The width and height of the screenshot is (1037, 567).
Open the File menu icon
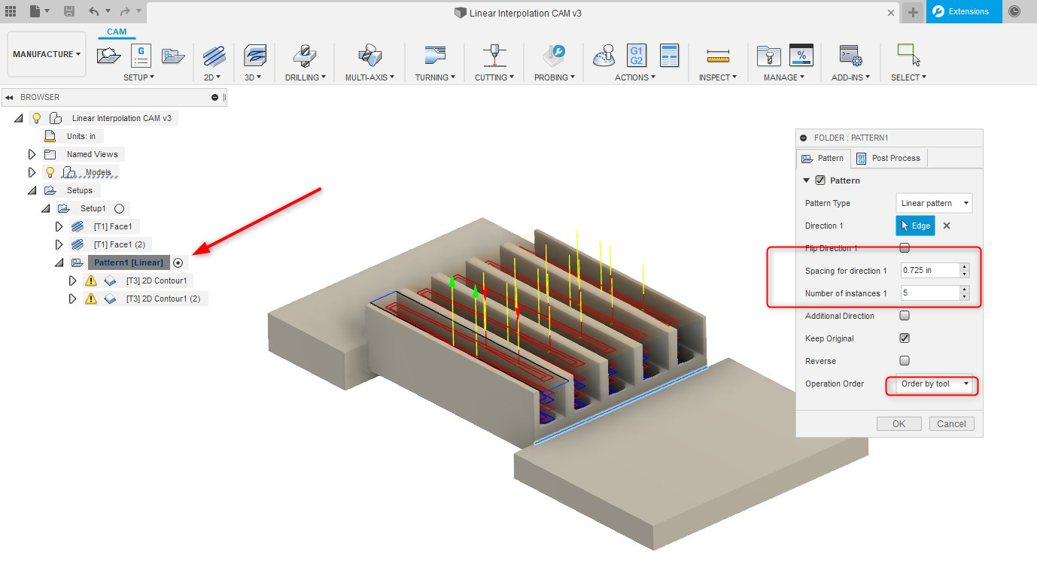point(35,11)
